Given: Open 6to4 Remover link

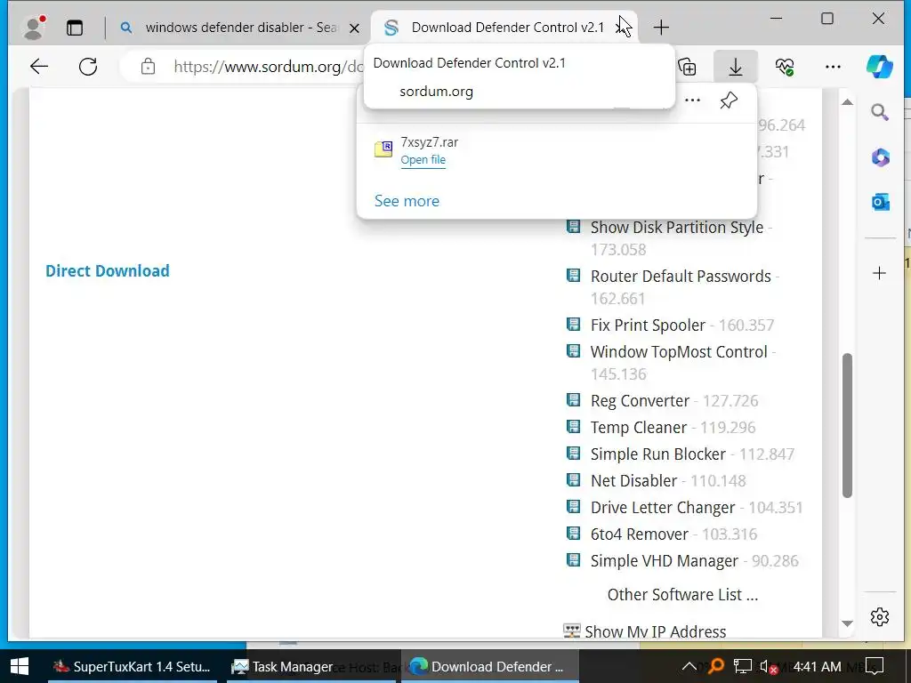Looking at the screenshot, I should coord(639,534).
